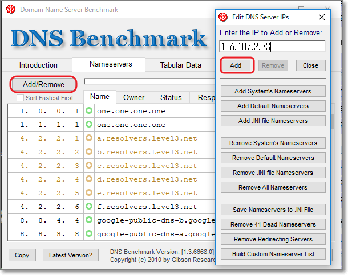Viewport: 348px width, 275px height.
Task: Switch to the Introduction tab
Action: (38, 65)
